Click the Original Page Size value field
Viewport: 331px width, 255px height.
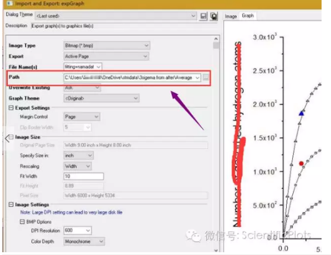coord(136,145)
